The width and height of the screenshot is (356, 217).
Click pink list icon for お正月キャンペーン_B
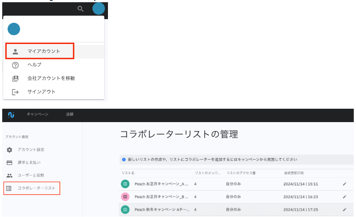coord(125,197)
